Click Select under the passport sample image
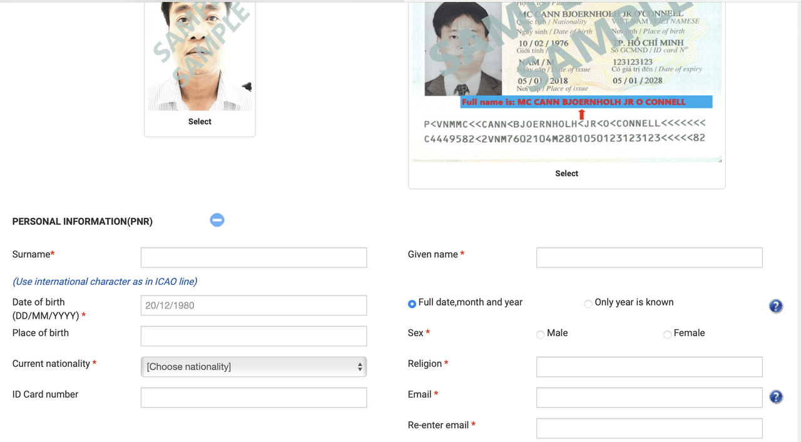This screenshot has width=801, height=442. (566, 173)
